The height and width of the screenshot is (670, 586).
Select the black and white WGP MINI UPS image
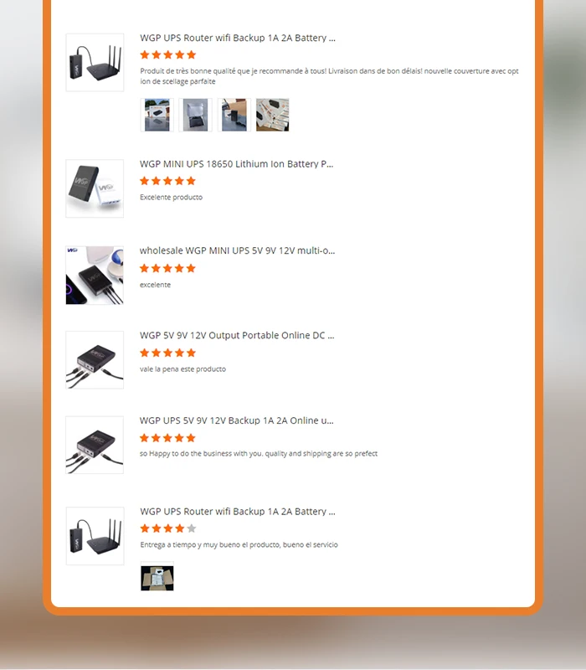[95, 188]
